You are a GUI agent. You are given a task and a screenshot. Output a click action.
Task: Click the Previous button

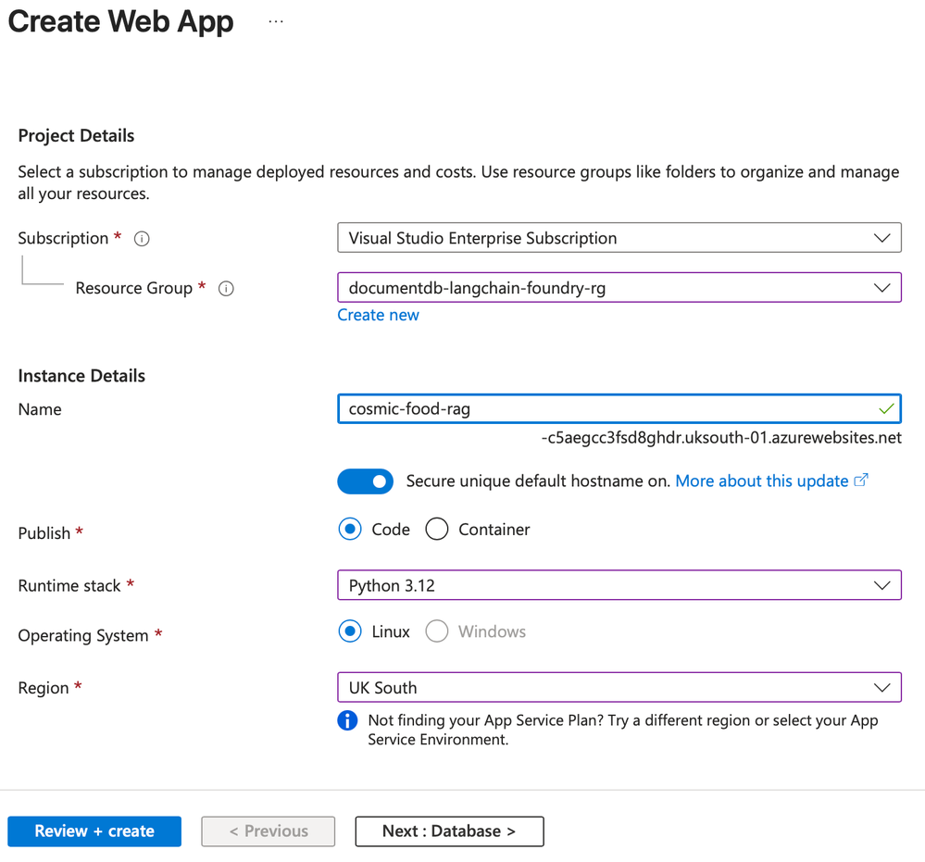[269, 831]
